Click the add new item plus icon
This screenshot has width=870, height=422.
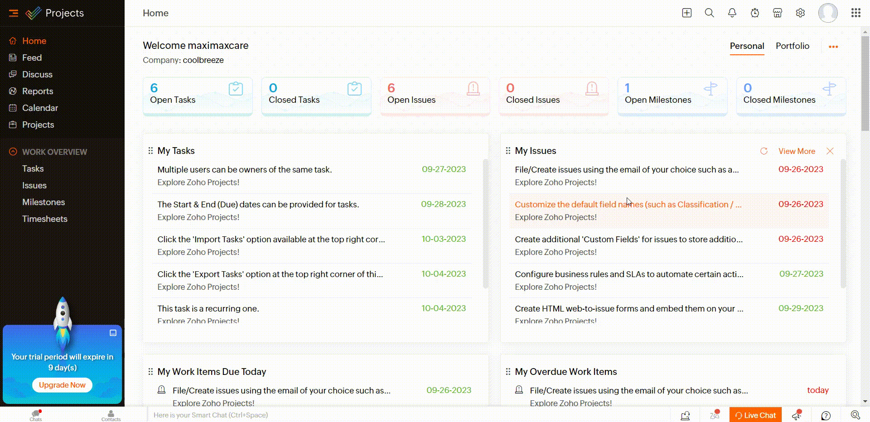(x=686, y=13)
